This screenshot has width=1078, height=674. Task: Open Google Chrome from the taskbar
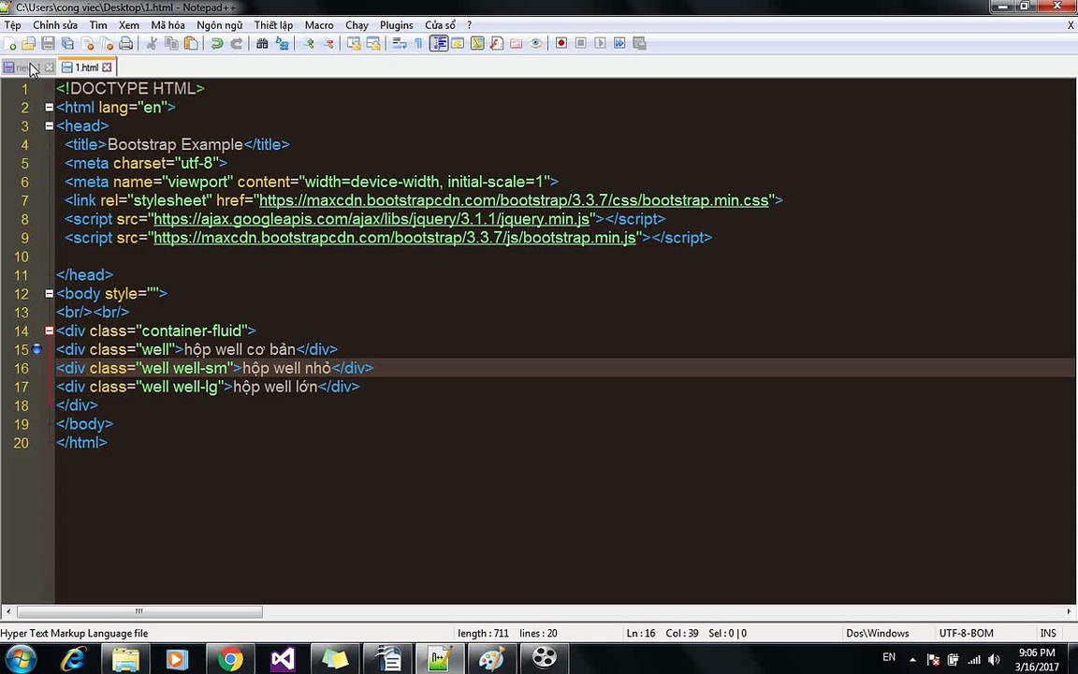(230, 660)
